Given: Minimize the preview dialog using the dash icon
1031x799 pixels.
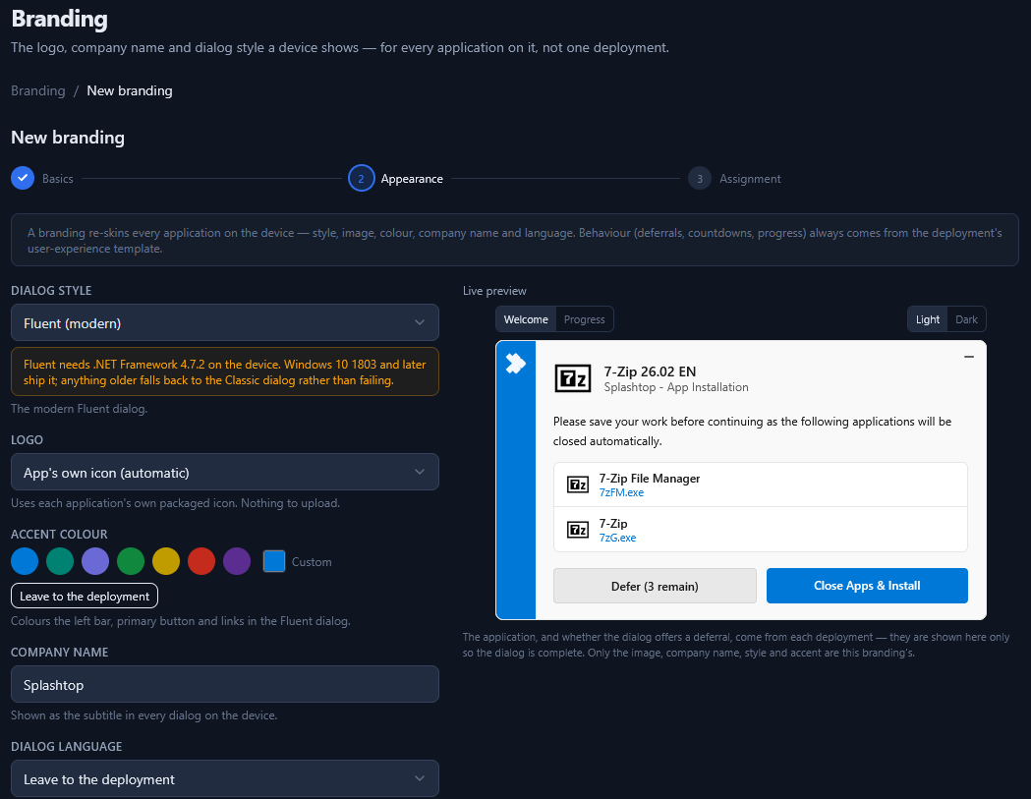Looking at the screenshot, I should coord(968,357).
